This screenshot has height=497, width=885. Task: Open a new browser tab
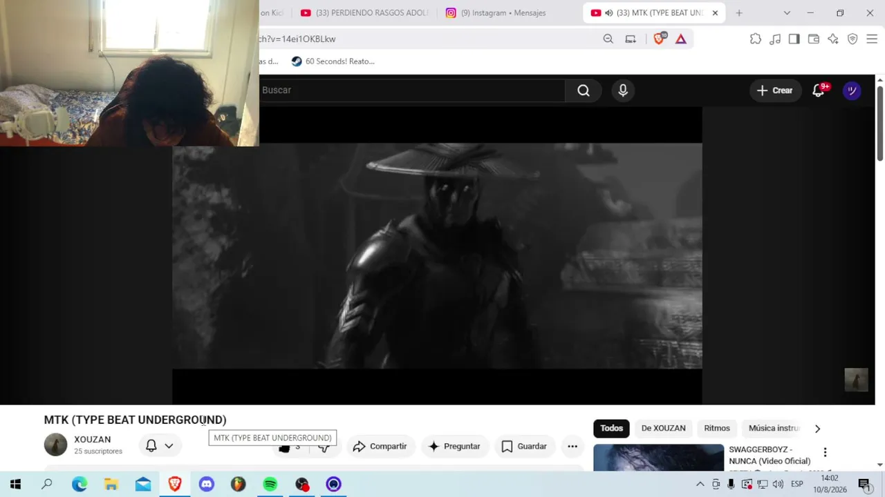739,13
